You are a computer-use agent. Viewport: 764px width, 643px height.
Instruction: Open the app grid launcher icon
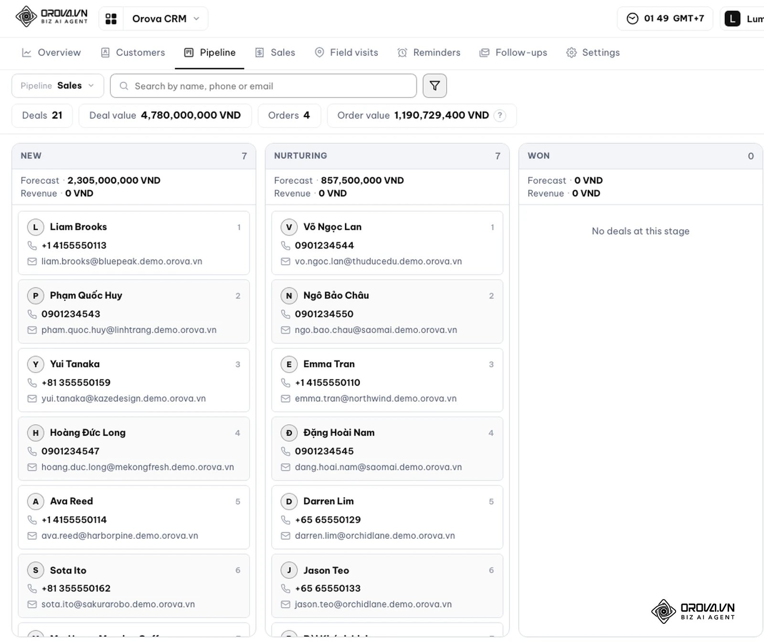point(111,19)
